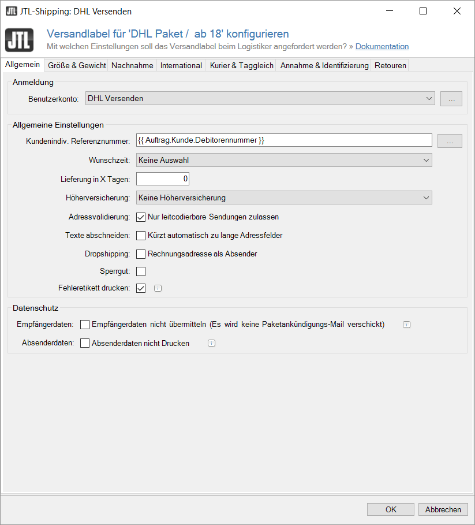Open the Nachnahme tab

pyautogui.click(x=132, y=65)
